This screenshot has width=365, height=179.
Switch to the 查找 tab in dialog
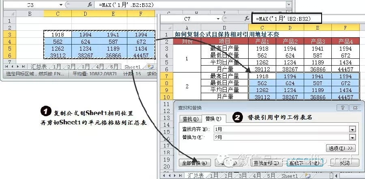(190, 119)
